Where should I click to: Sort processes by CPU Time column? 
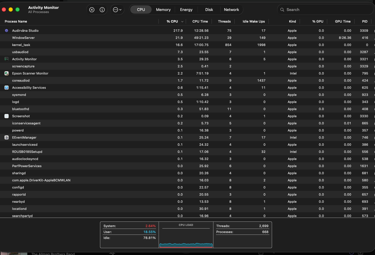tap(200, 21)
